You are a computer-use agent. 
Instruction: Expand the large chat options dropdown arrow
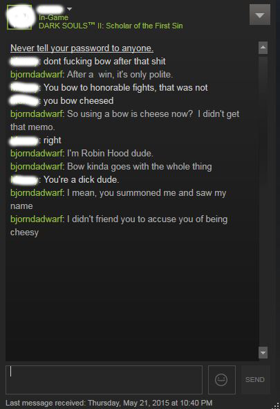click(260, 15)
